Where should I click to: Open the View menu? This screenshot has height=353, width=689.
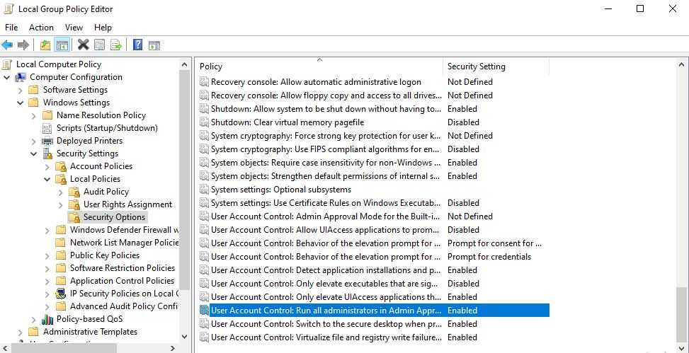point(74,28)
